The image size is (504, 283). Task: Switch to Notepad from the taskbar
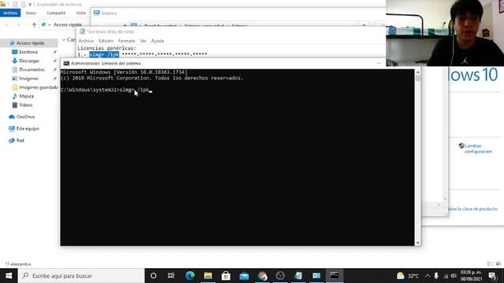coord(298,276)
